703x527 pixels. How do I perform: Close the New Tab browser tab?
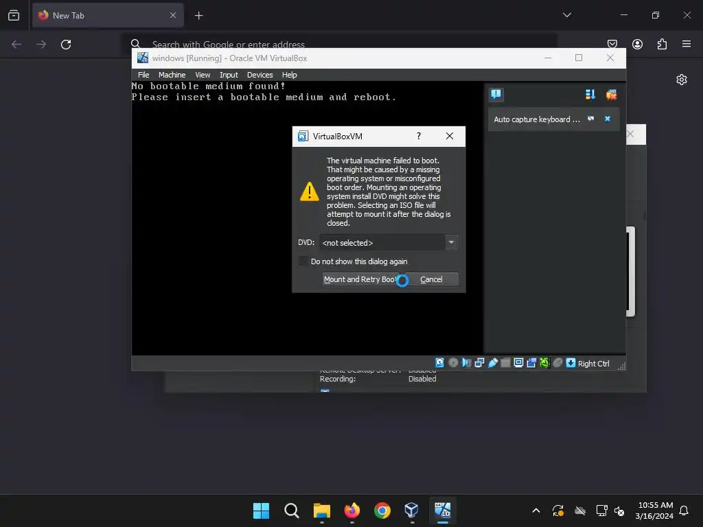[172, 15]
